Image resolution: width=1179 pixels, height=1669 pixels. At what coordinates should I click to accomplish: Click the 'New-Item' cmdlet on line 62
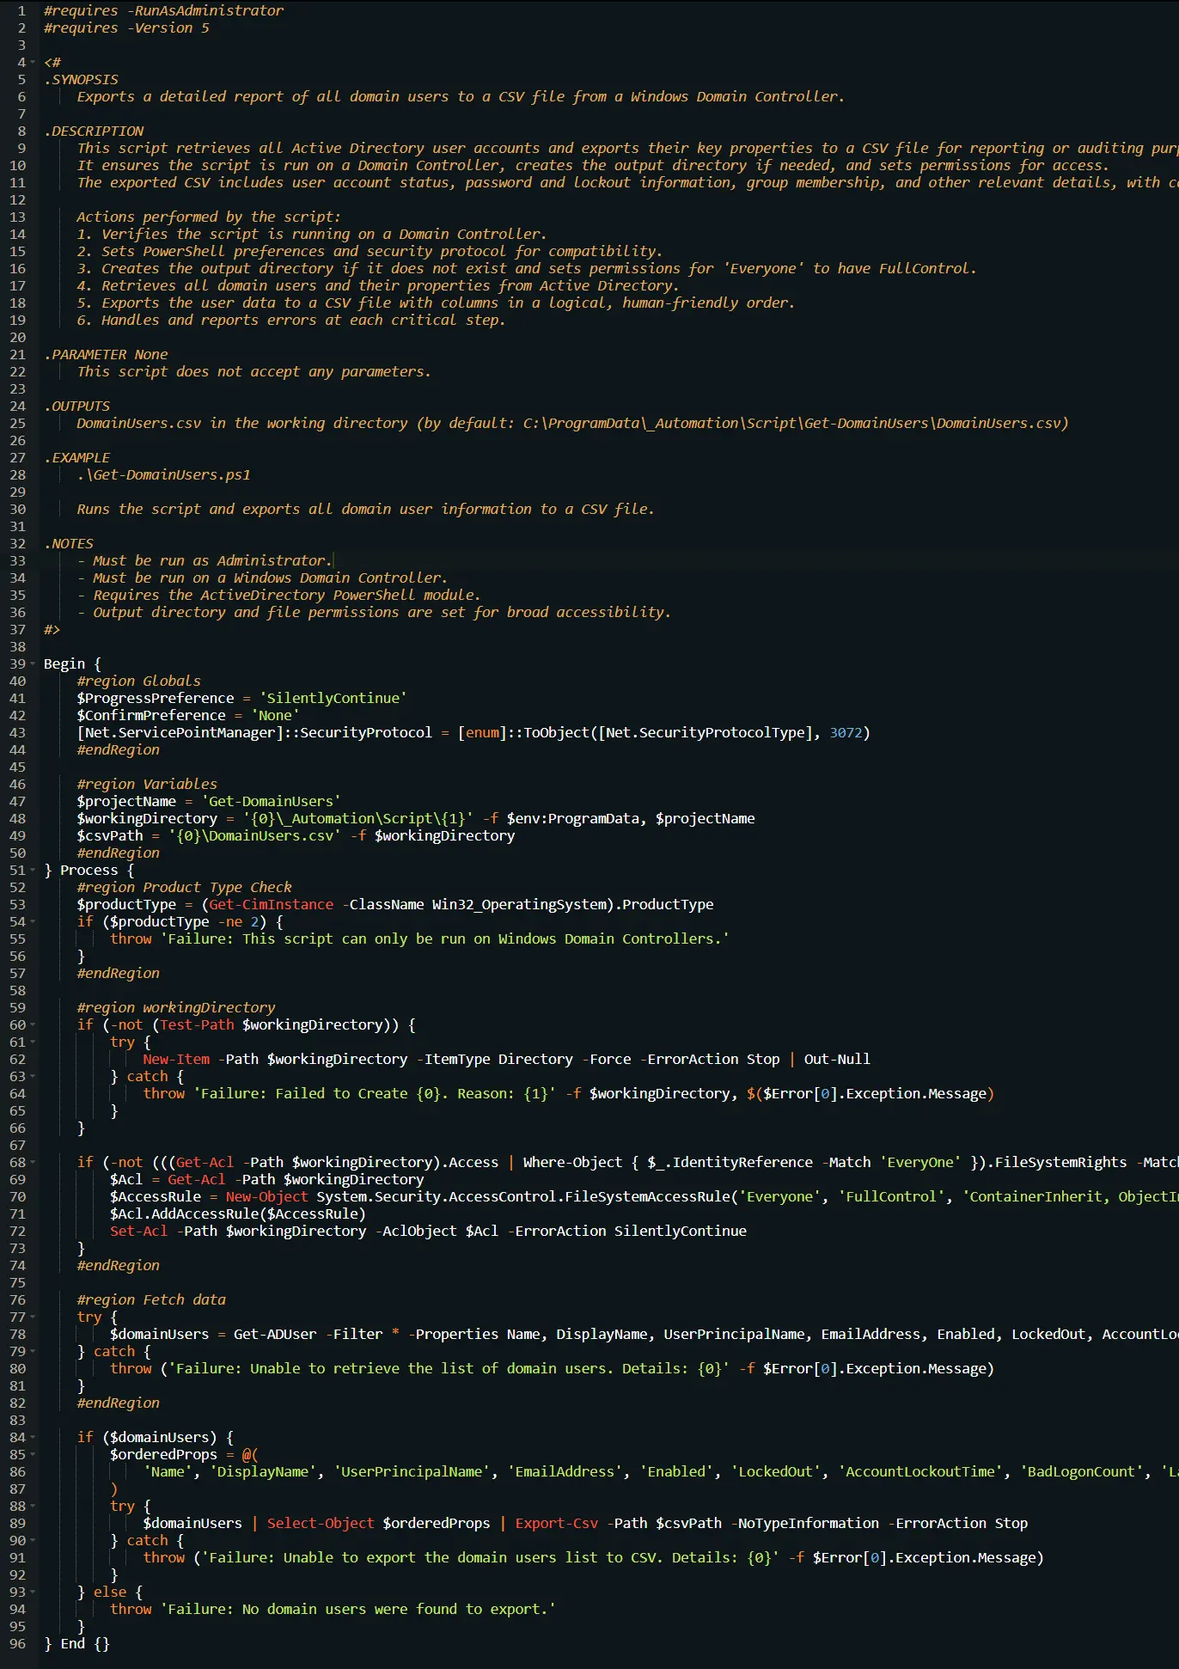pyautogui.click(x=176, y=1059)
